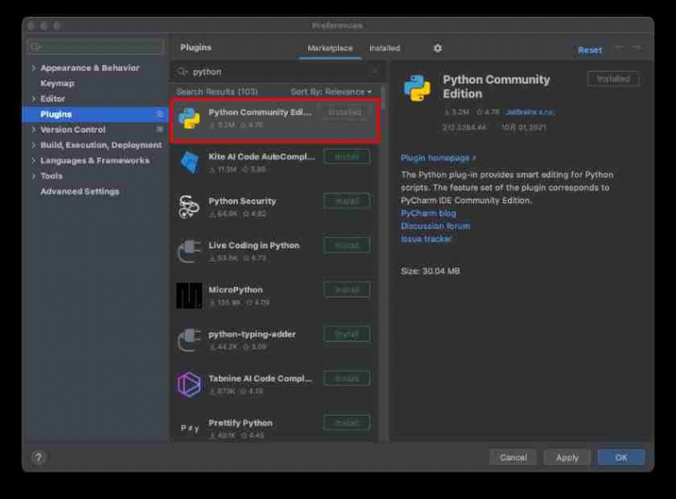The width and height of the screenshot is (676, 499).
Task: Click the Python Security plugin icon
Action: (x=189, y=207)
